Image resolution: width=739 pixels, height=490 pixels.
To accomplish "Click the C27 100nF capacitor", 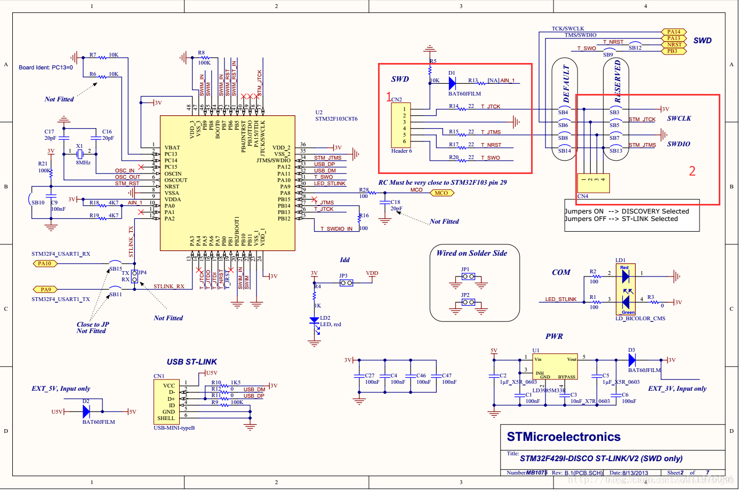I will coord(359,376).
